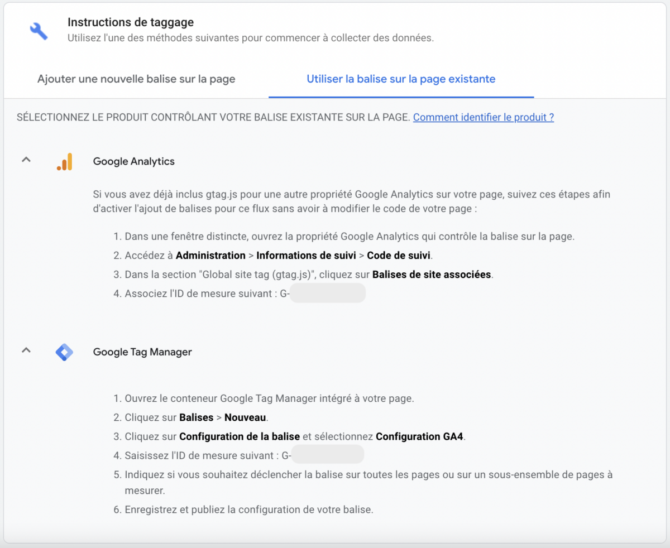Click the masked measurement ID under Google Tag Manager
The height and width of the screenshot is (548, 670).
pyautogui.click(x=328, y=454)
